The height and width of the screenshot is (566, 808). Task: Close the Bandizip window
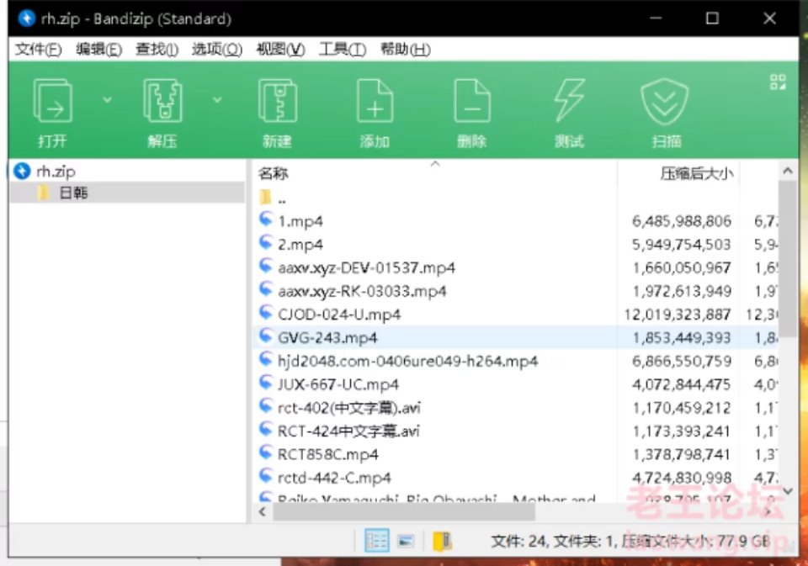tap(769, 19)
